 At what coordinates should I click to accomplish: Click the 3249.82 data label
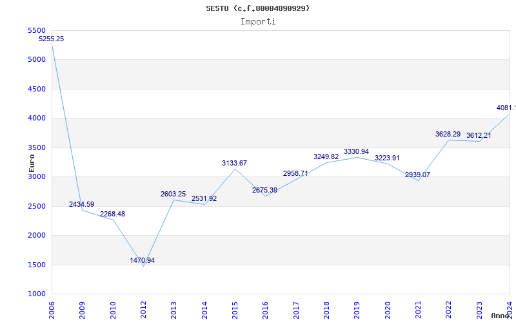click(326, 156)
